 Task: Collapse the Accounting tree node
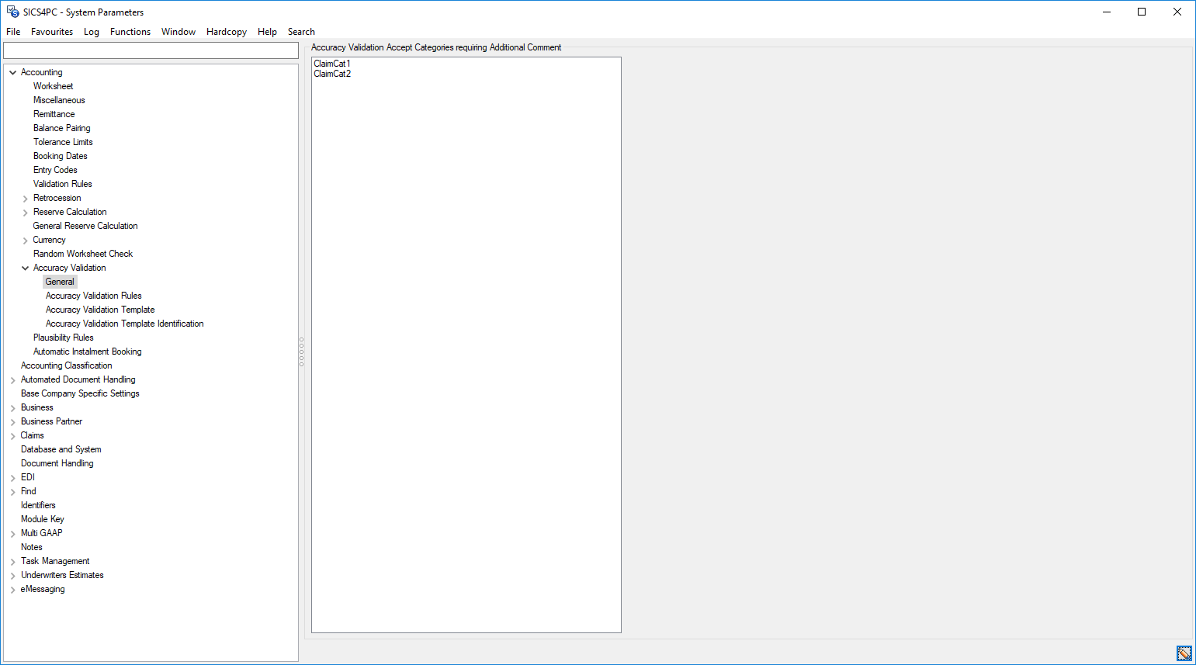(12, 71)
